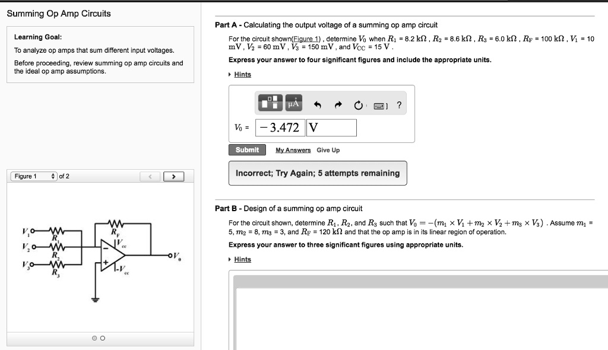Click the units field showing V
Screen dimensions: 608x350
330,127
